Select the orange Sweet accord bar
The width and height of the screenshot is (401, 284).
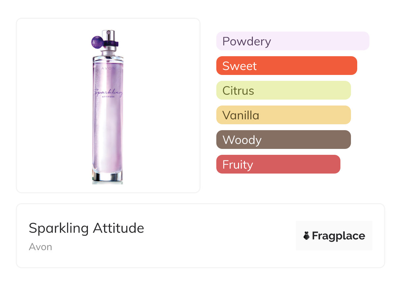coord(286,66)
